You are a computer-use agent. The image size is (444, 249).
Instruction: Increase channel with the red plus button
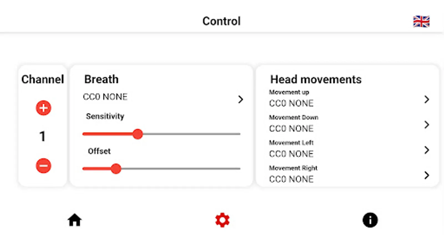point(44,108)
